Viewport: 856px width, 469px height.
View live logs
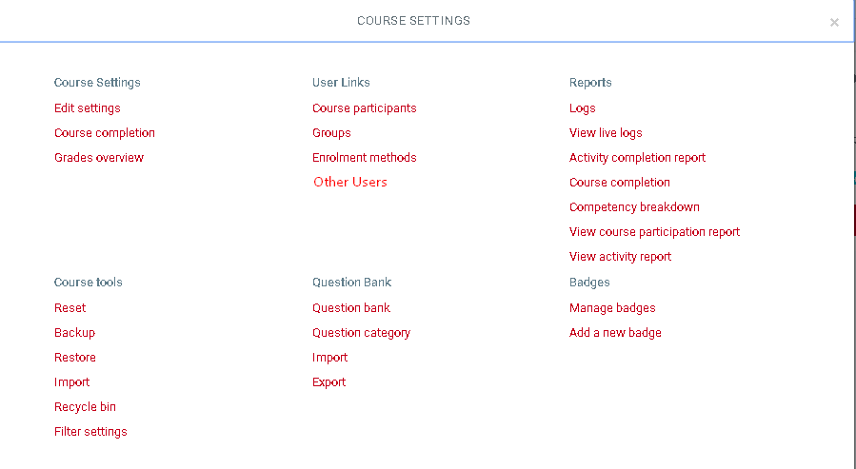pyautogui.click(x=606, y=133)
